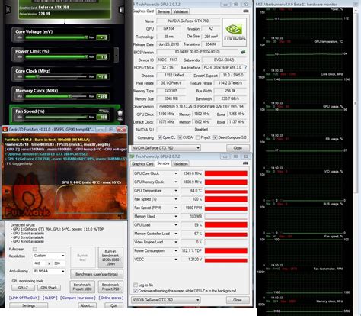The width and height of the screenshot is (361, 316).
Task: Click the bus interface question mark
Action: tap(245, 67)
